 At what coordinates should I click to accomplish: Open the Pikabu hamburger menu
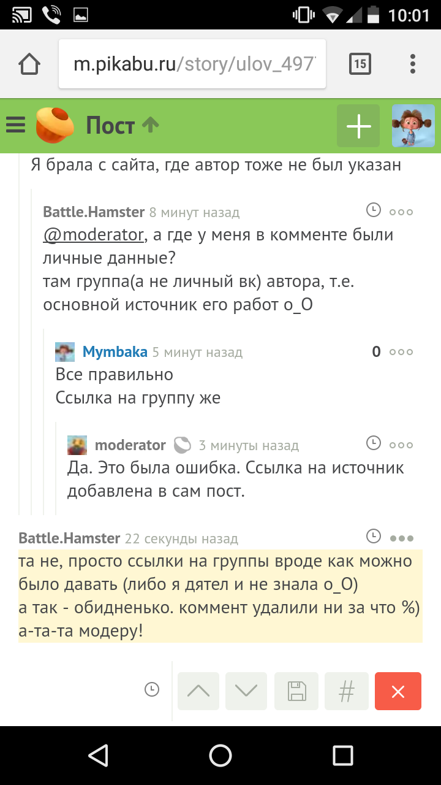pos(15,126)
